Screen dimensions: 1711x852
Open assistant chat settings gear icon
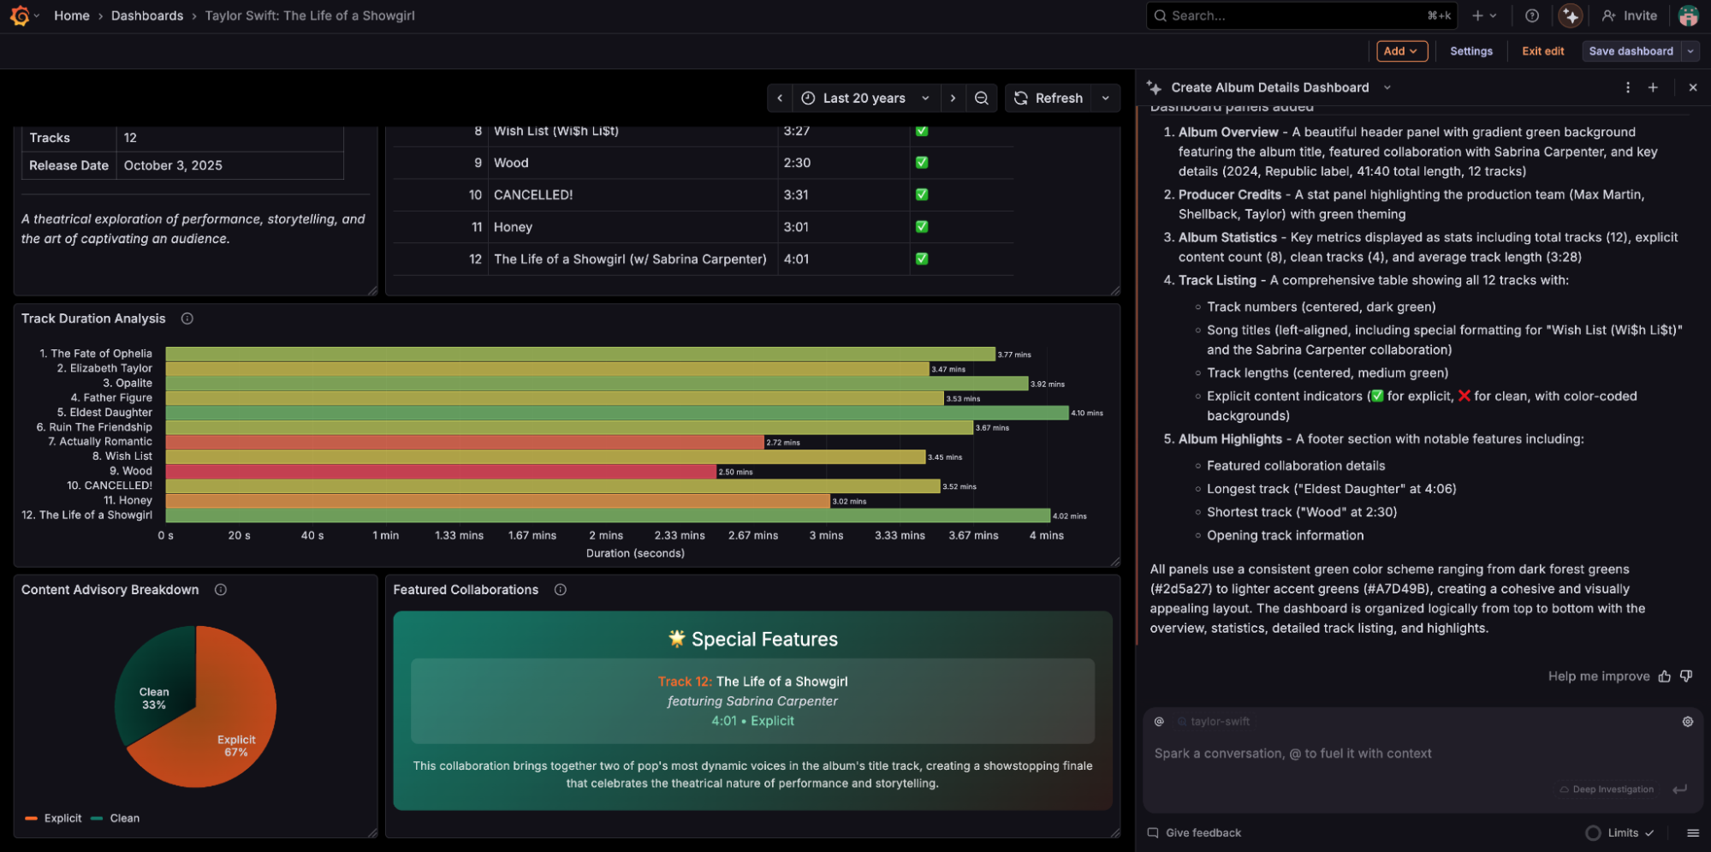1687,722
